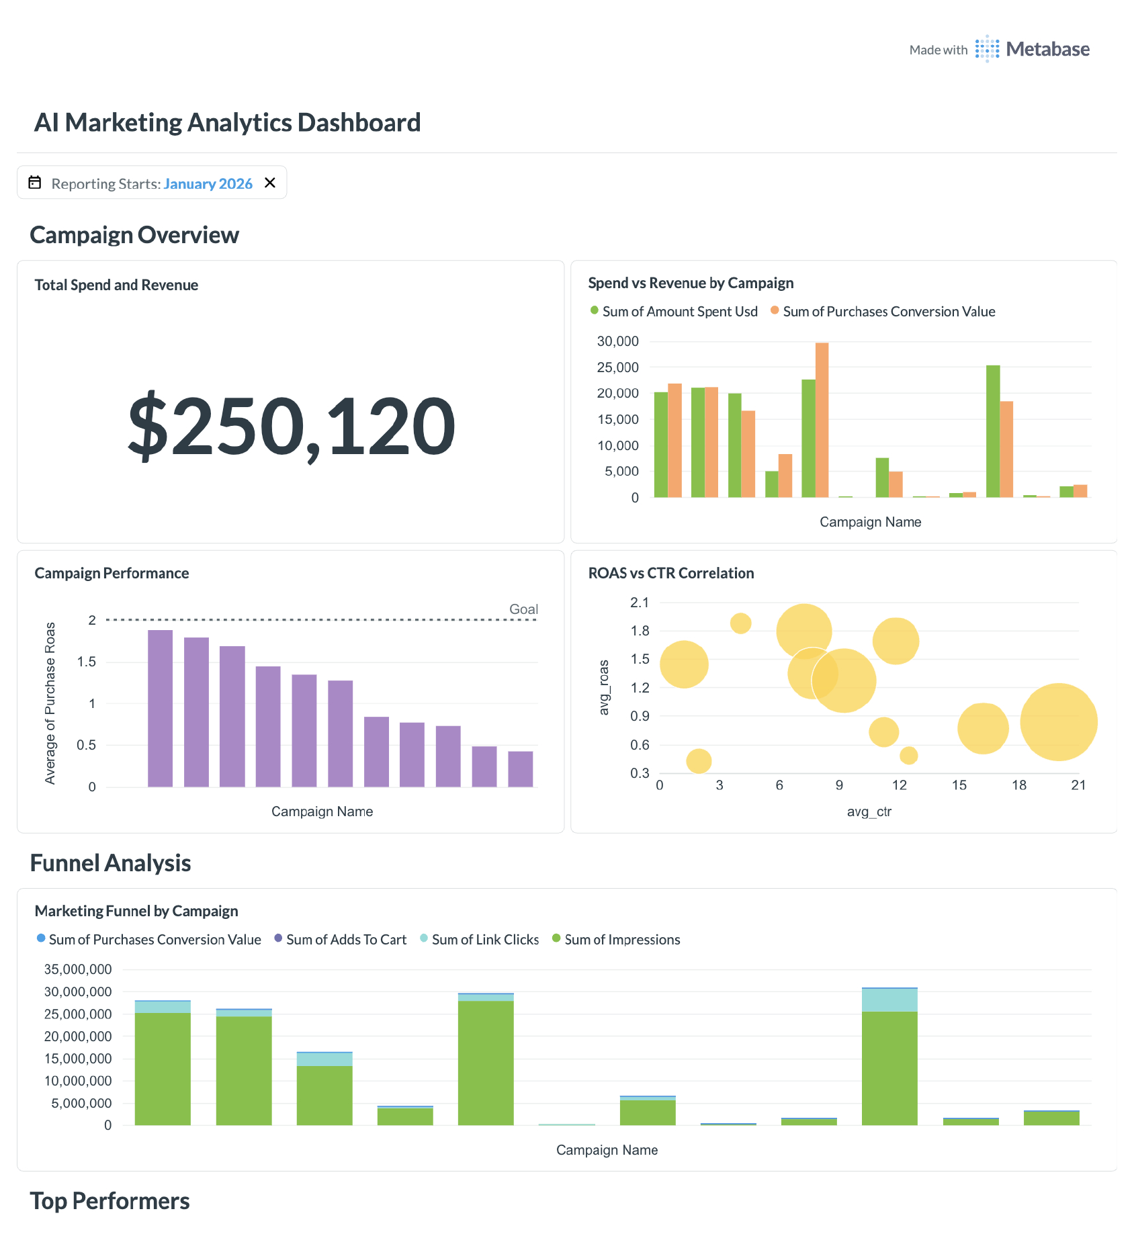The image size is (1134, 1236).
Task: Click the avg_roas axis label
Action: 604,687
